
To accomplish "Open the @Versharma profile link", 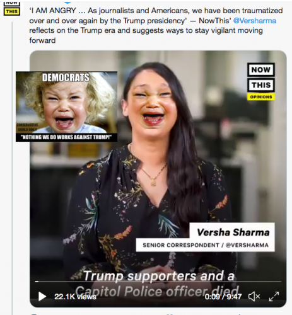I will 255,21.
